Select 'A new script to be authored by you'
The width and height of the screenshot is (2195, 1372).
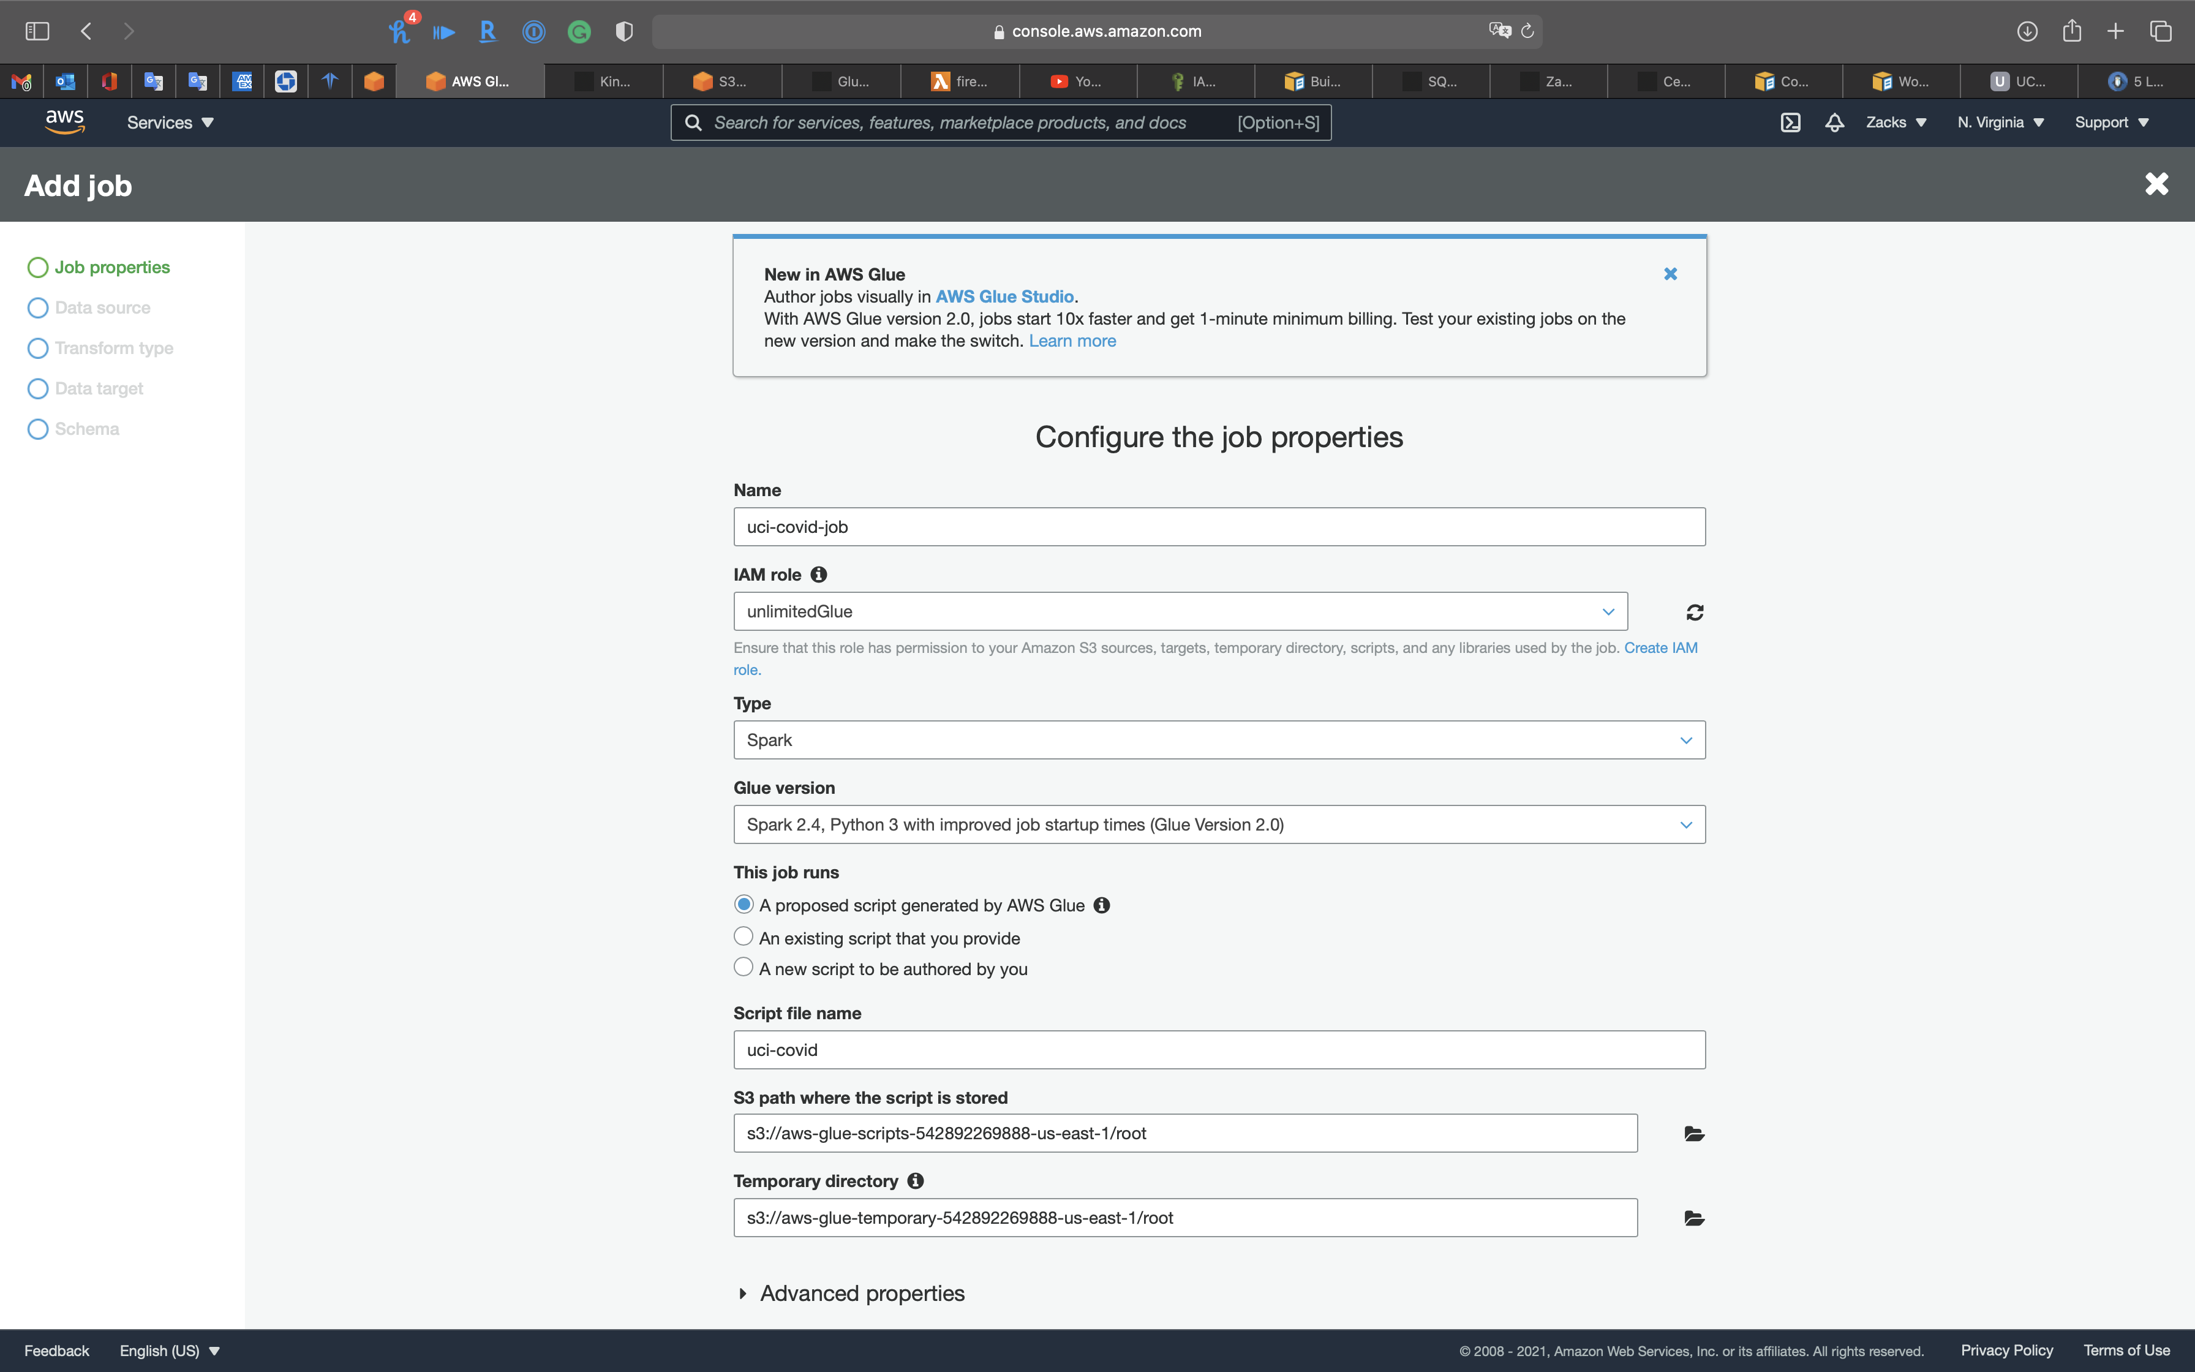click(744, 967)
